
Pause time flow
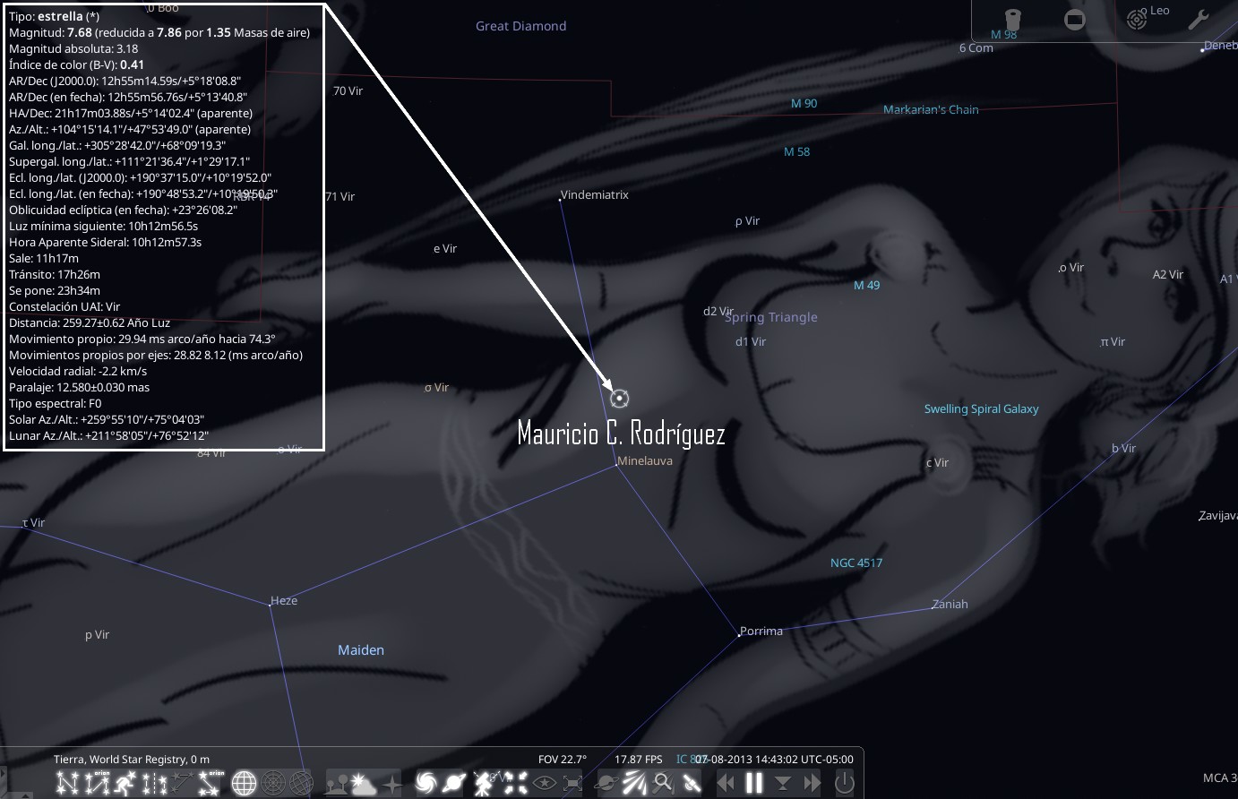coord(754,784)
